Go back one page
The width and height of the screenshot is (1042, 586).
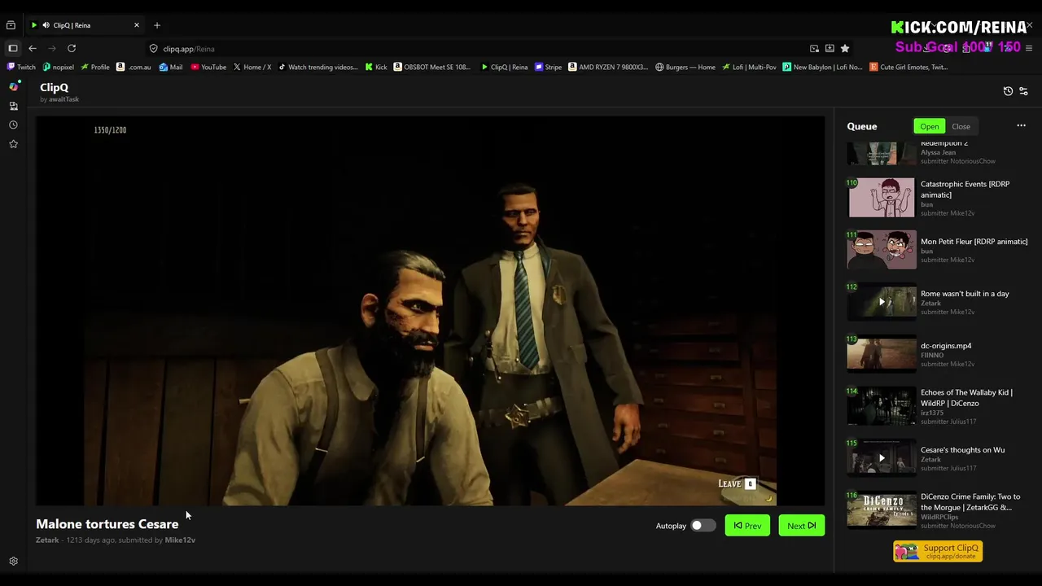[x=33, y=48]
